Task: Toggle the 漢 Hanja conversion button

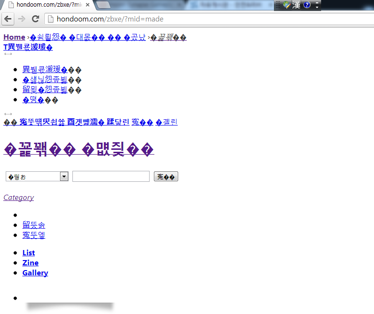Action: [296, 5]
